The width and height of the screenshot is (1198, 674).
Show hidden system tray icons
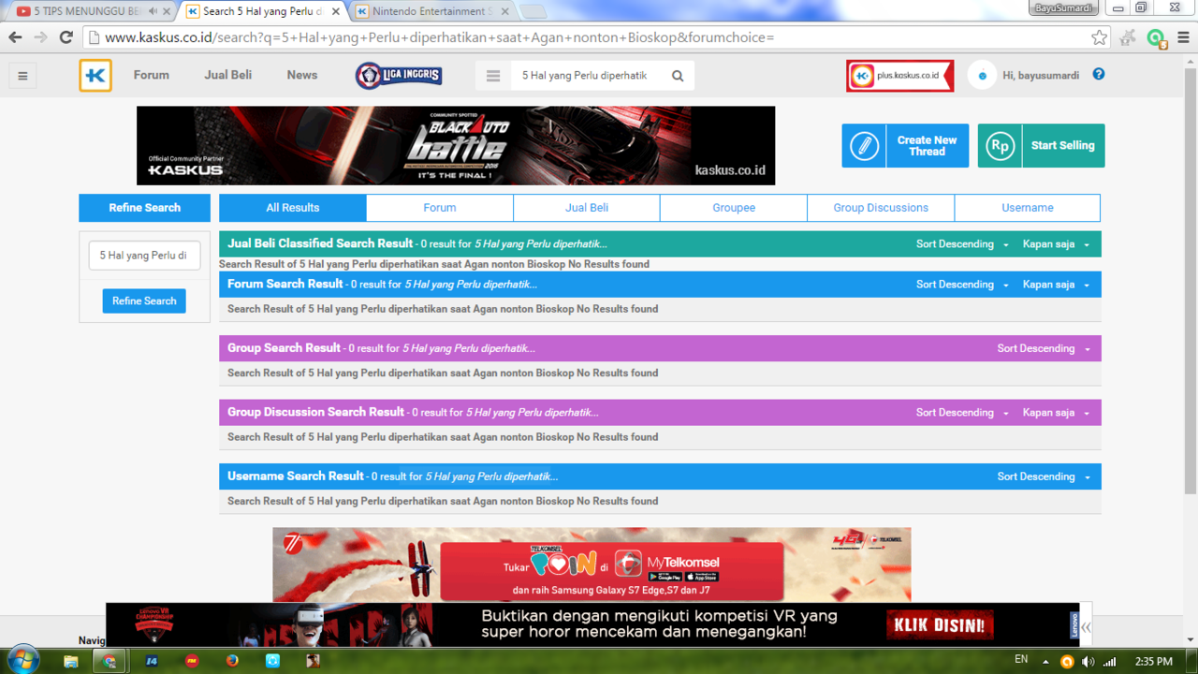pos(1046,662)
